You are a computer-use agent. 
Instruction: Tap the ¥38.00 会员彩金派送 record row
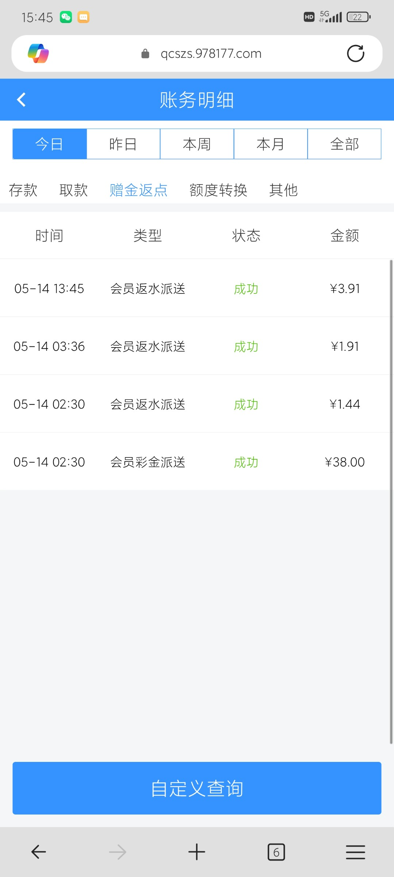[197, 462]
